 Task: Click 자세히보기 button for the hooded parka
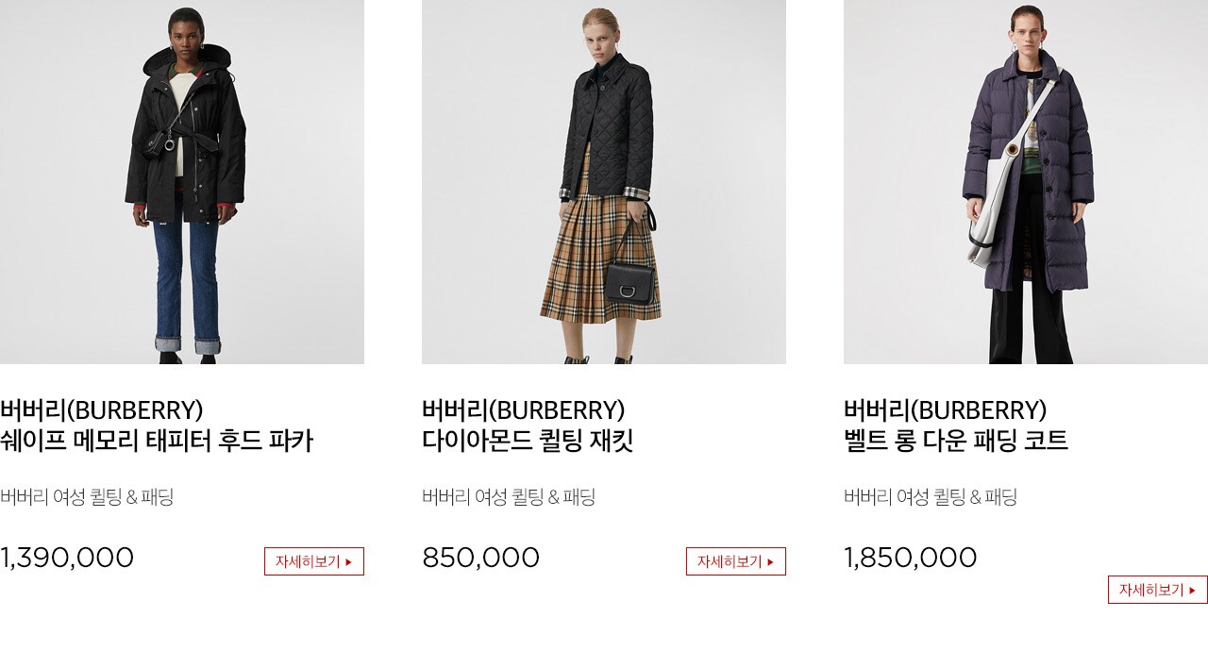314,561
